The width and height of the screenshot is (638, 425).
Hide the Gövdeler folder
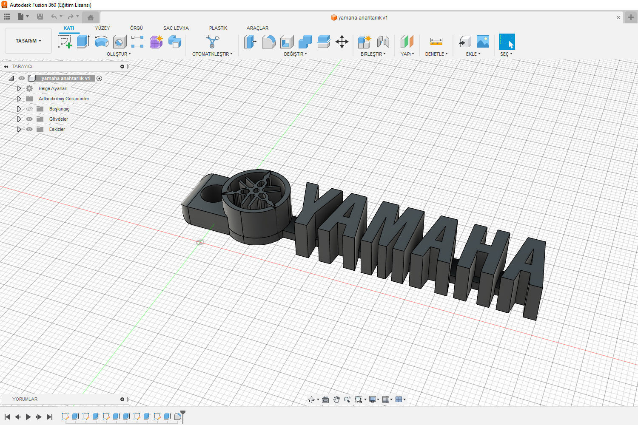[x=29, y=119]
